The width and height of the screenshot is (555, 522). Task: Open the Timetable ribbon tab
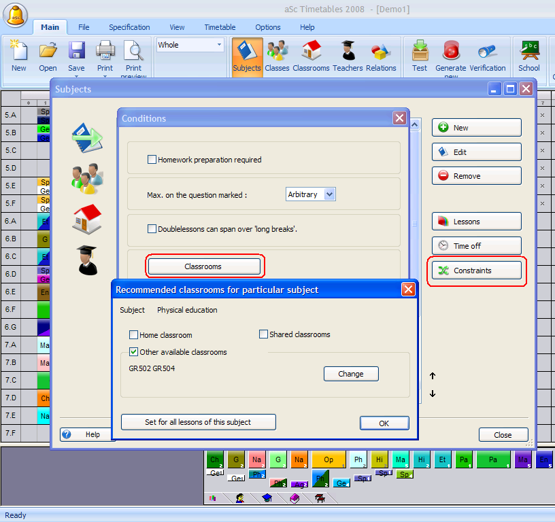pos(220,27)
